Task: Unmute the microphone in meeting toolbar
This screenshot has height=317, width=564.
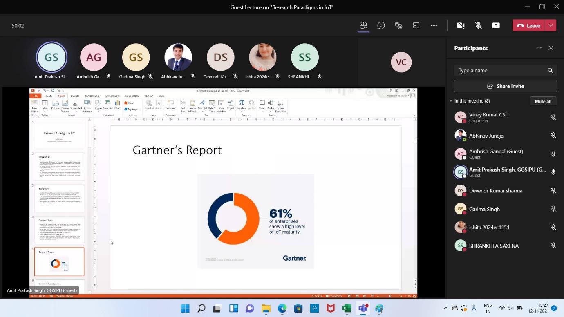Action: tap(478, 25)
